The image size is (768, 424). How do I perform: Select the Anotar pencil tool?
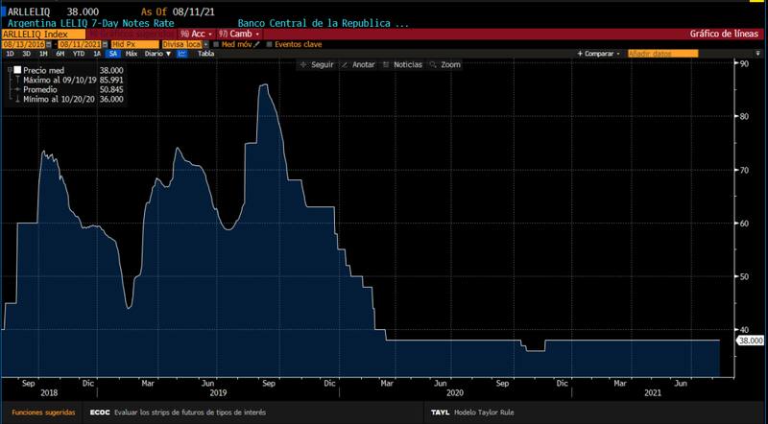(x=358, y=64)
